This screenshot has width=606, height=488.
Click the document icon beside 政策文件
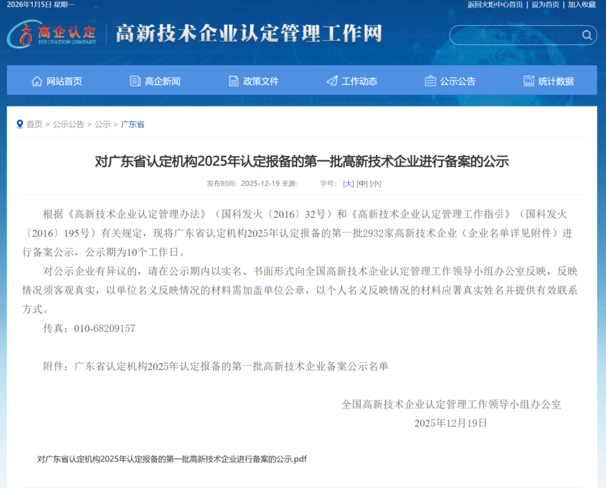(233, 81)
